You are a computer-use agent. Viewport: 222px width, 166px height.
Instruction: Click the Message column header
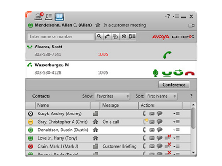click(x=119, y=105)
